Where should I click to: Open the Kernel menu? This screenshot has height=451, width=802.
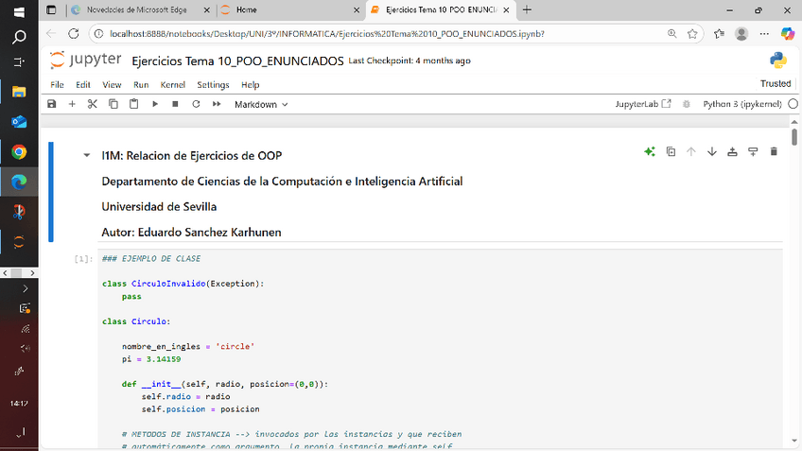(172, 84)
